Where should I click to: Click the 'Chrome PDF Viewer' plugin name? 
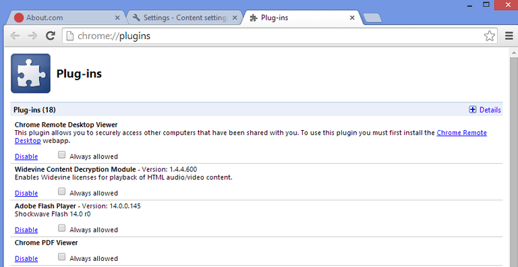[x=47, y=243]
